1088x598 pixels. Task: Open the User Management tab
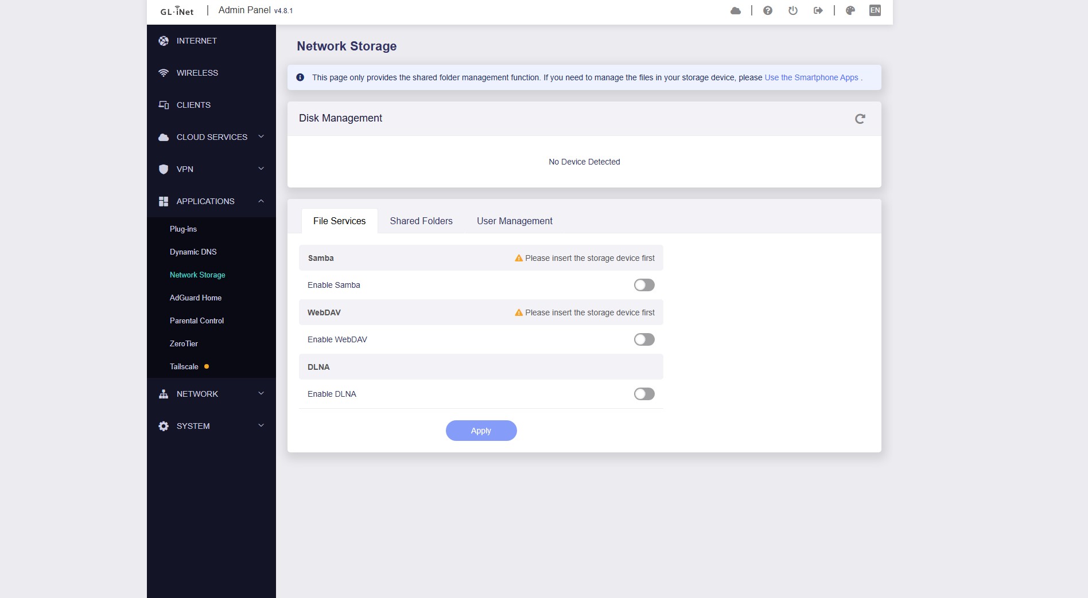tap(514, 221)
